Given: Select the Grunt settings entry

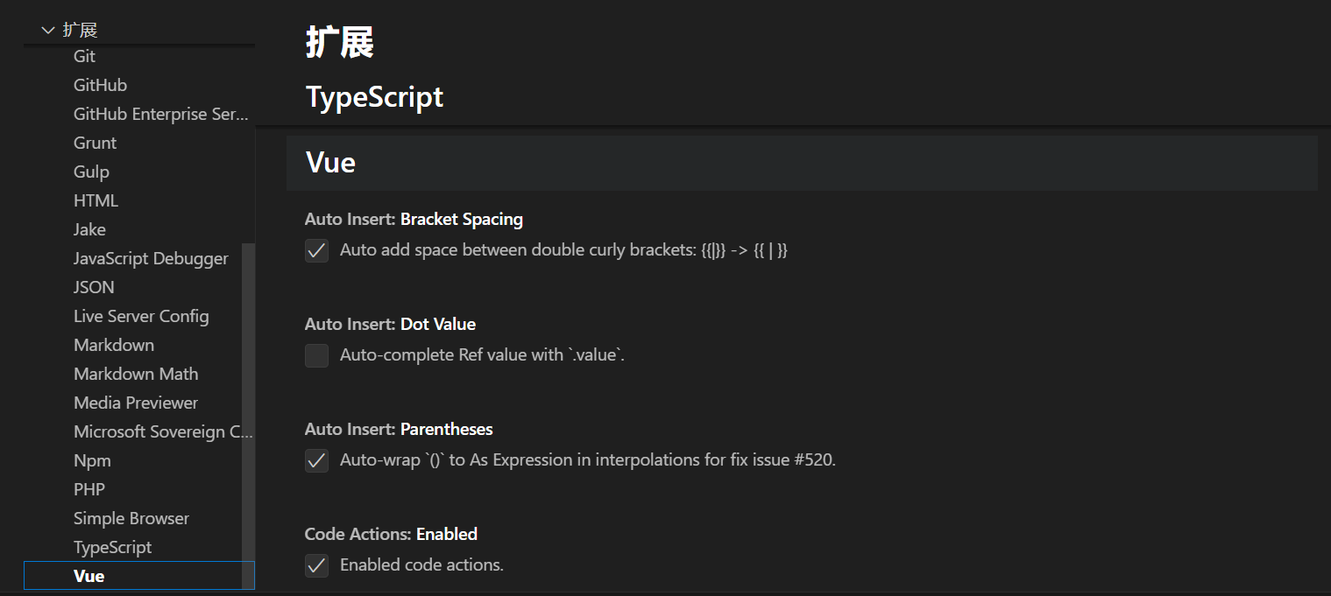Looking at the screenshot, I should pos(95,143).
